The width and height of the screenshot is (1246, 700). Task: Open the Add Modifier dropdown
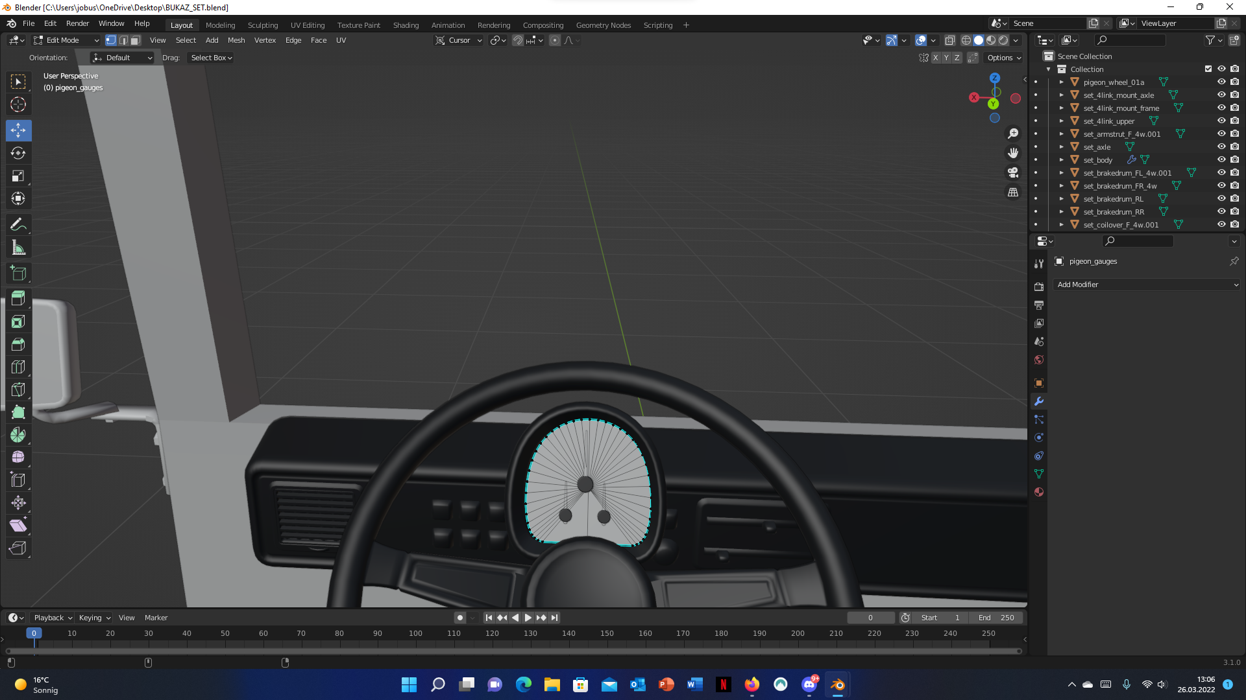point(1147,285)
